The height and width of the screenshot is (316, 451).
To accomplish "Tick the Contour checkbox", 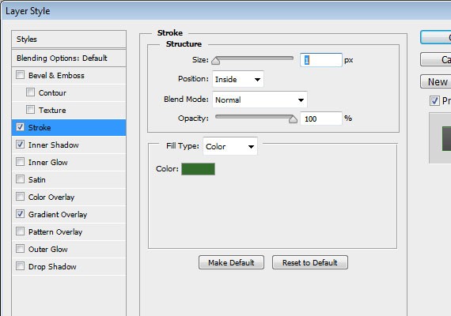I will click(x=30, y=92).
